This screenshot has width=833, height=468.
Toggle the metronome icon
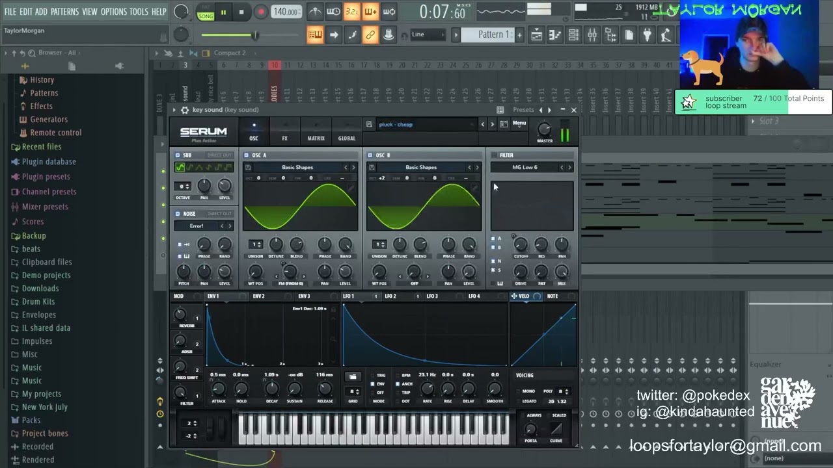(x=314, y=12)
